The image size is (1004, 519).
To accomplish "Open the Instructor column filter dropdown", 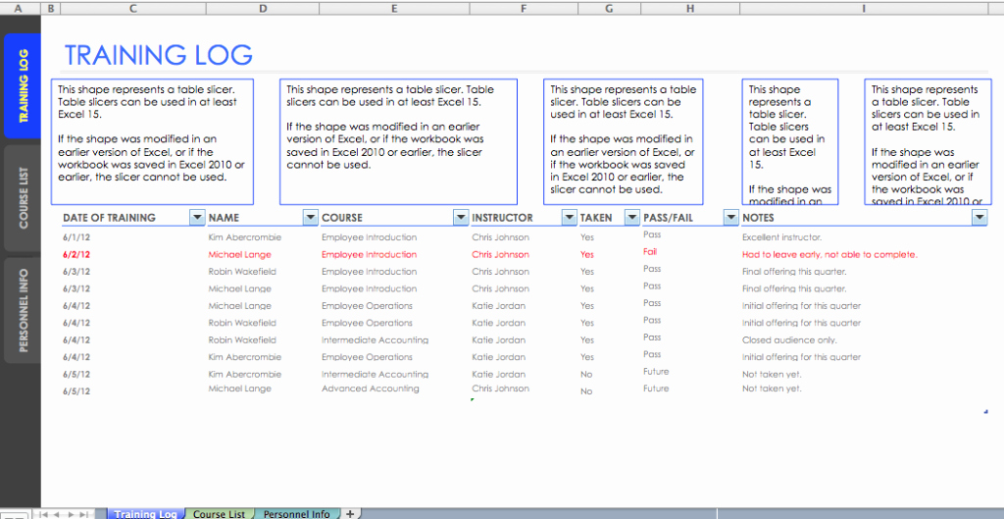I will tap(570, 218).
